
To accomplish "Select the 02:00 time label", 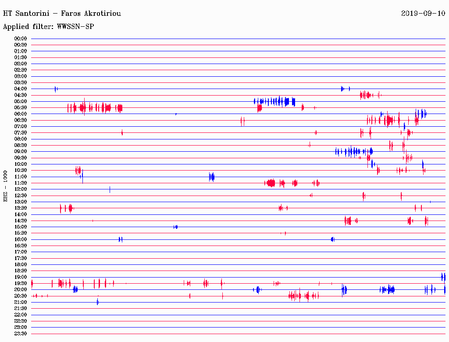I will [20, 64].
